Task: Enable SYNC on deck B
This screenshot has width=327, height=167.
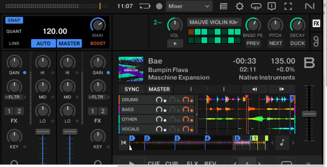Action: [132, 89]
